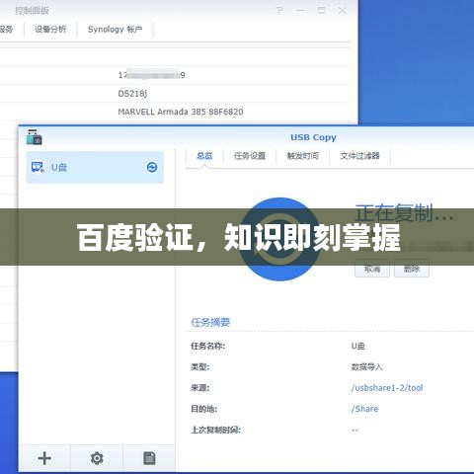
Task: Click the 取消 button
Action: (372, 269)
